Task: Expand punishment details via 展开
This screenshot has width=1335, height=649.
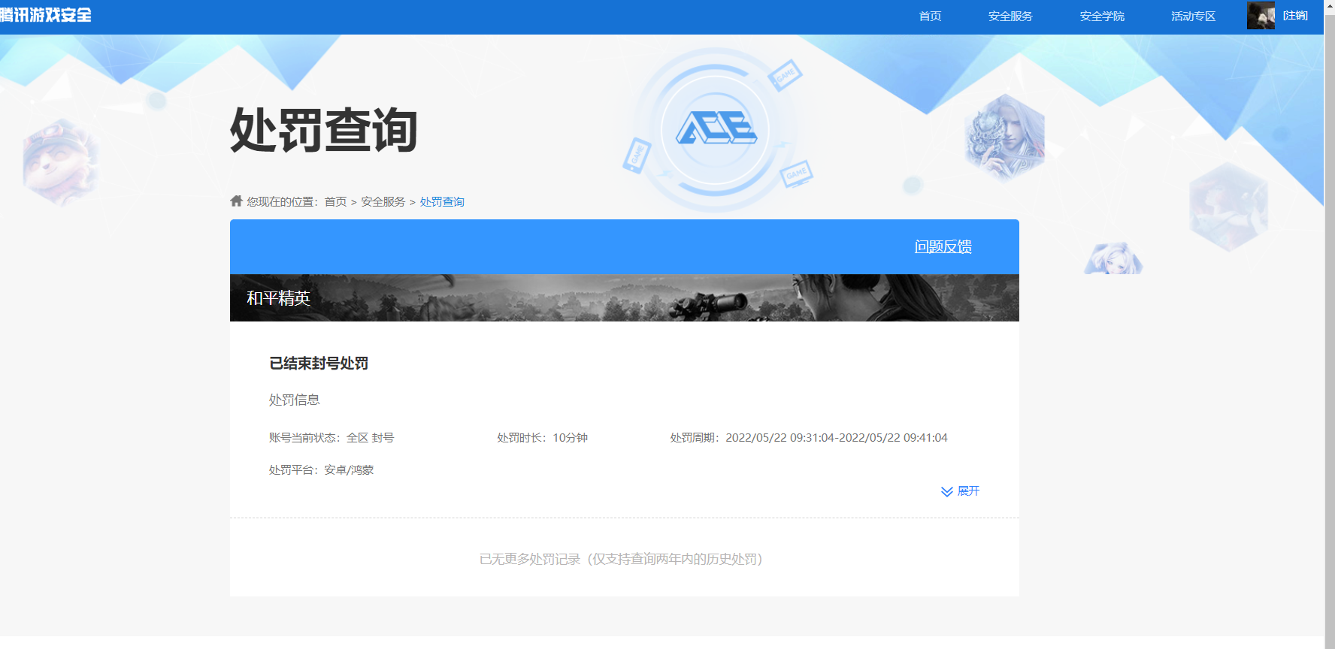Action: [x=961, y=491]
